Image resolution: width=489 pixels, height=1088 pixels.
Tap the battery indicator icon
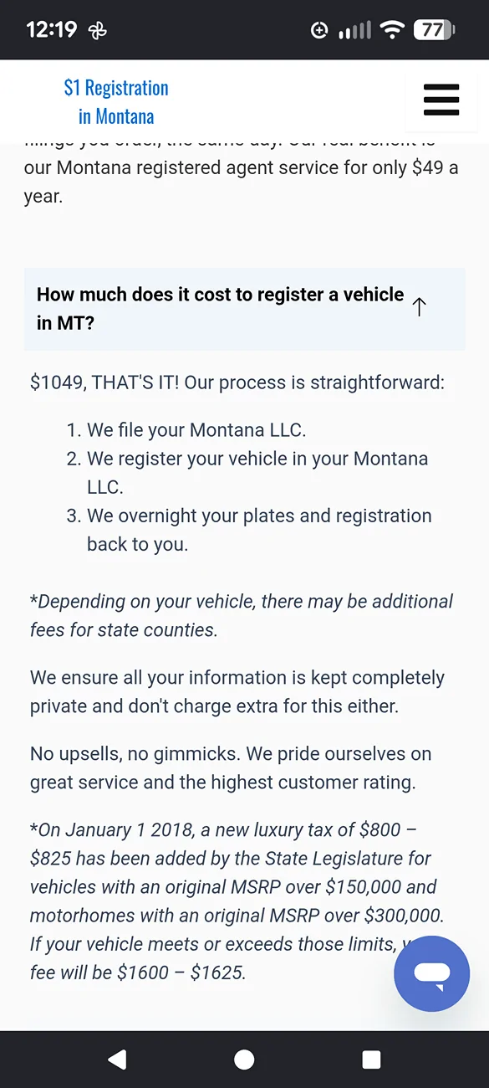[x=434, y=30]
